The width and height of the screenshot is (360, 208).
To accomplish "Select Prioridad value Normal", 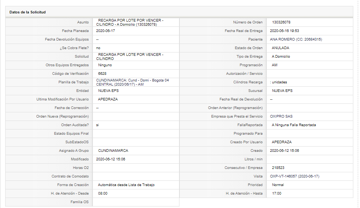I will pos(278,185).
